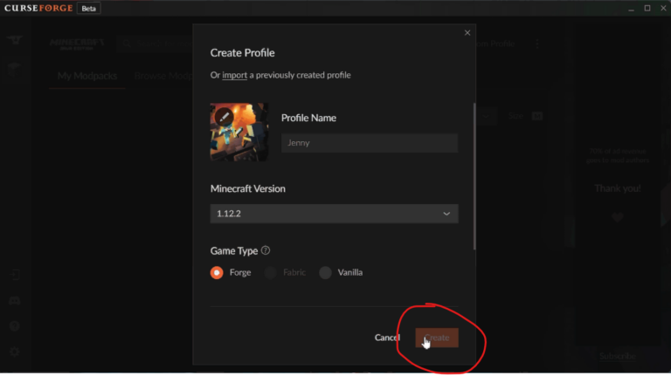Click the sidebar login icon
This screenshot has width=671, height=375.
click(15, 274)
